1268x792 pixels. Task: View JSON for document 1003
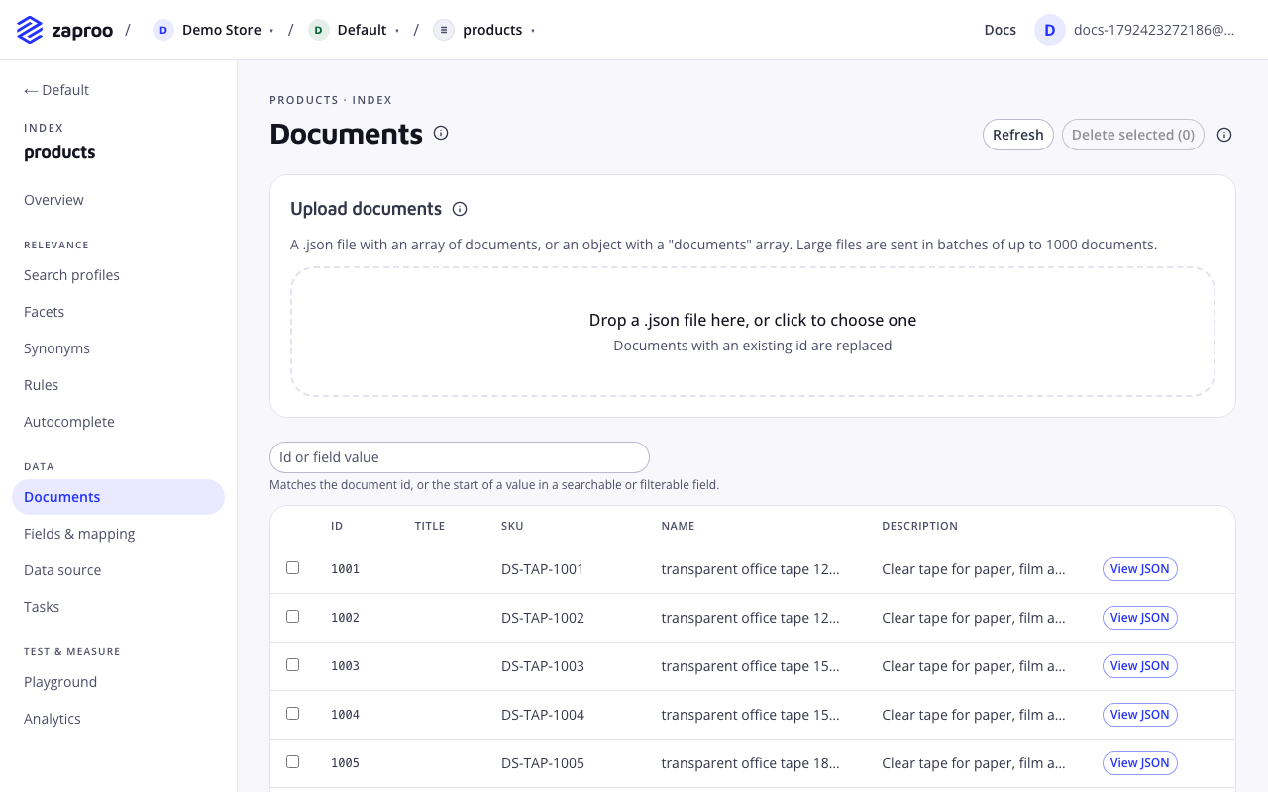1140,666
